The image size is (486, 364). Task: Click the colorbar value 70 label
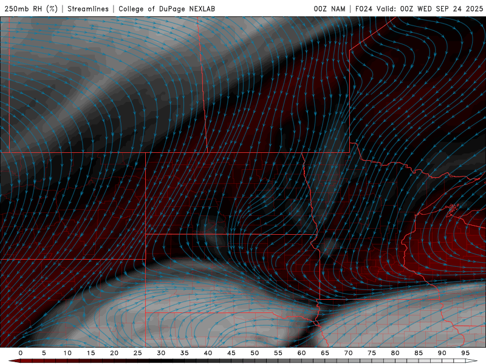click(348, 353)
